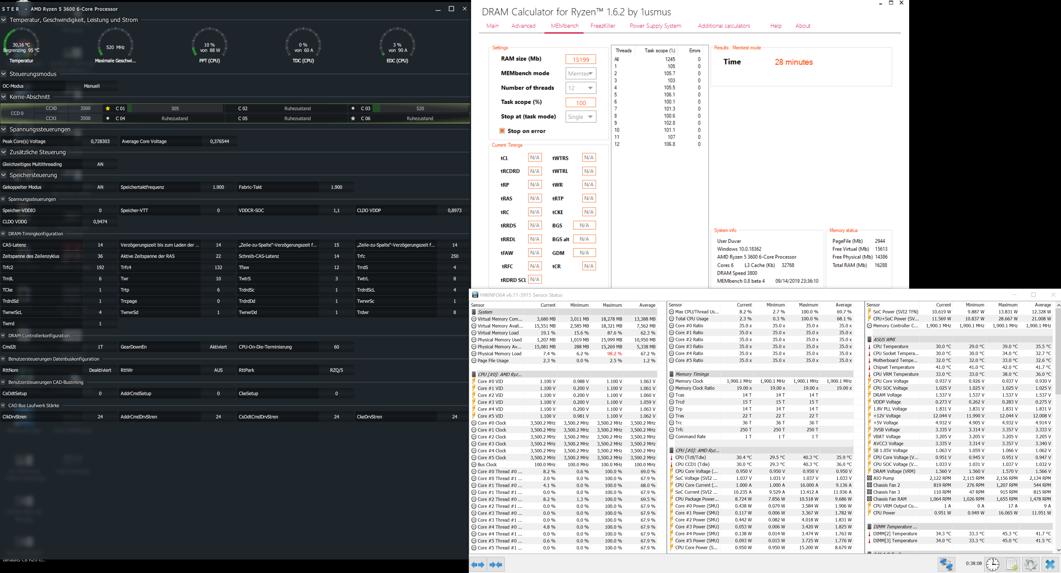Click the inward collapse columns arrow icon

click(x=496, y=565)
